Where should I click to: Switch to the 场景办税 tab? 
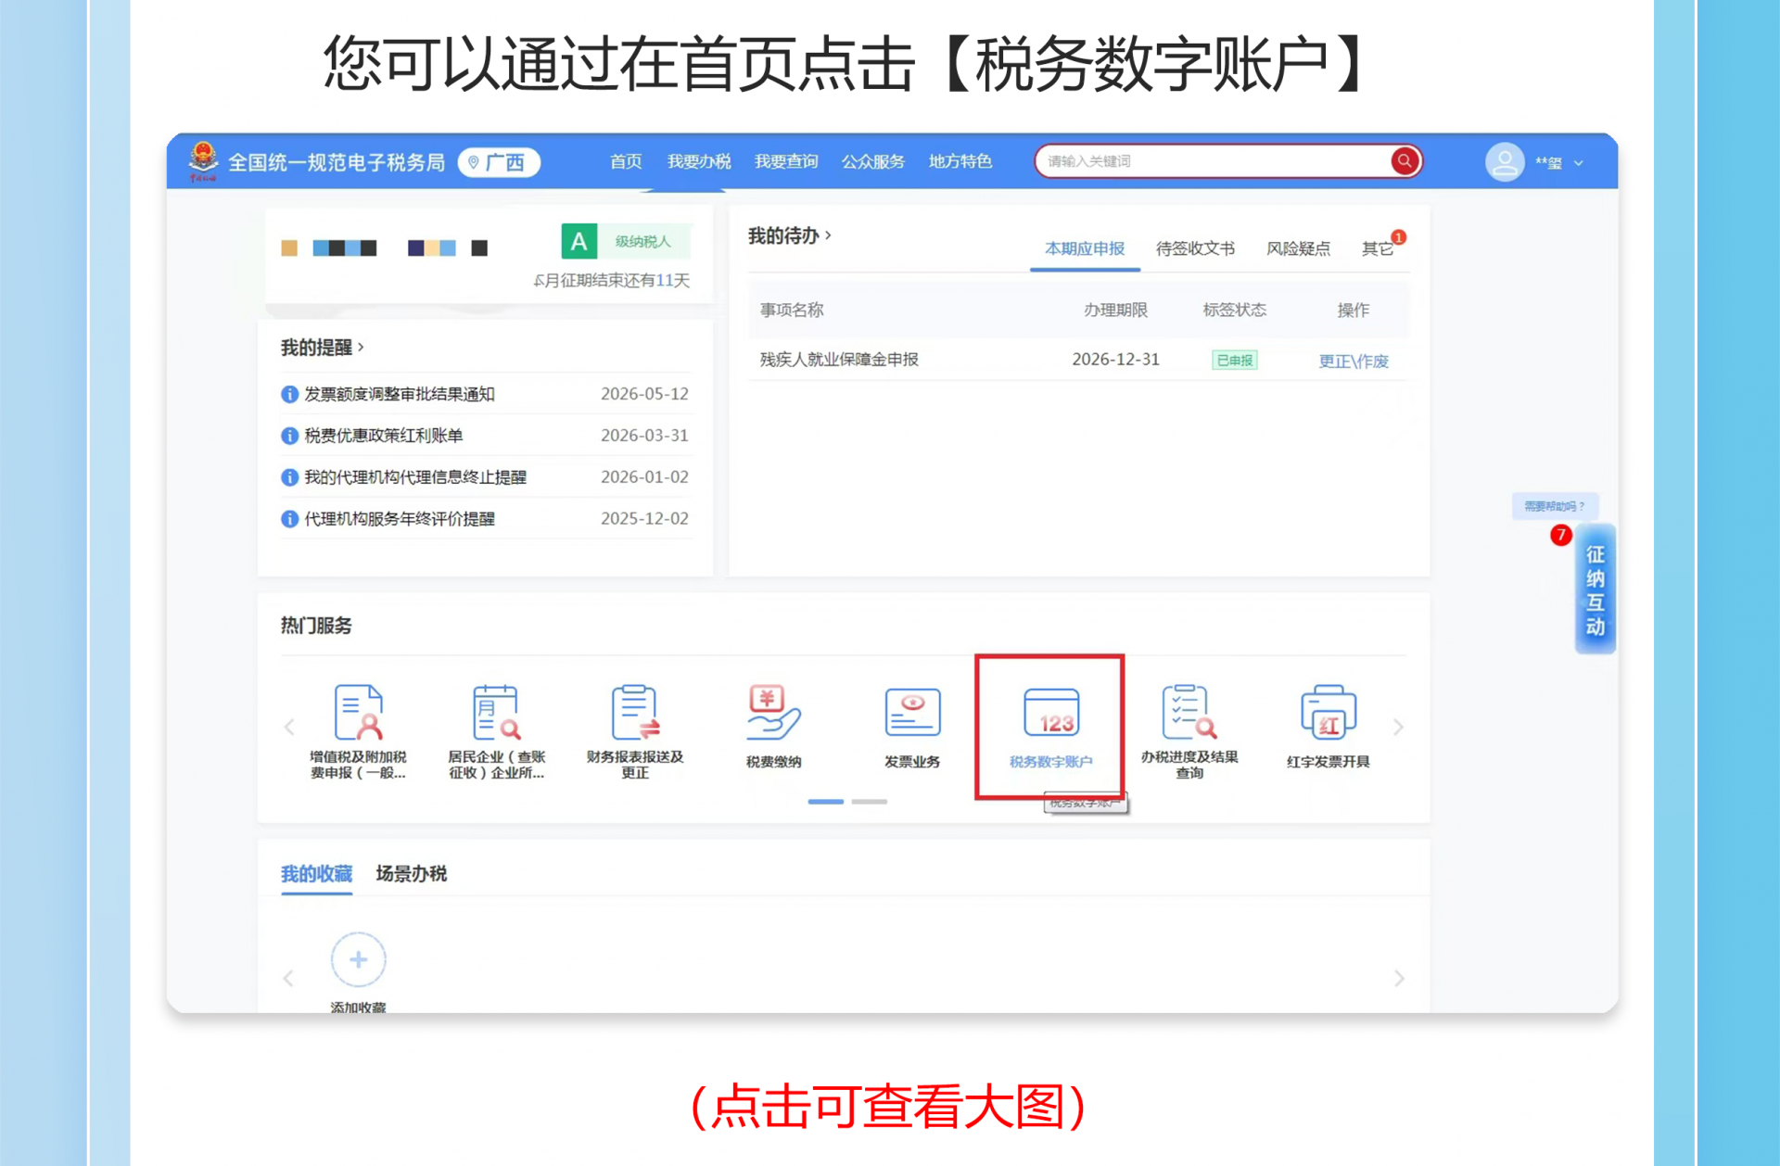pyautogui.click(x=411, y=873)
